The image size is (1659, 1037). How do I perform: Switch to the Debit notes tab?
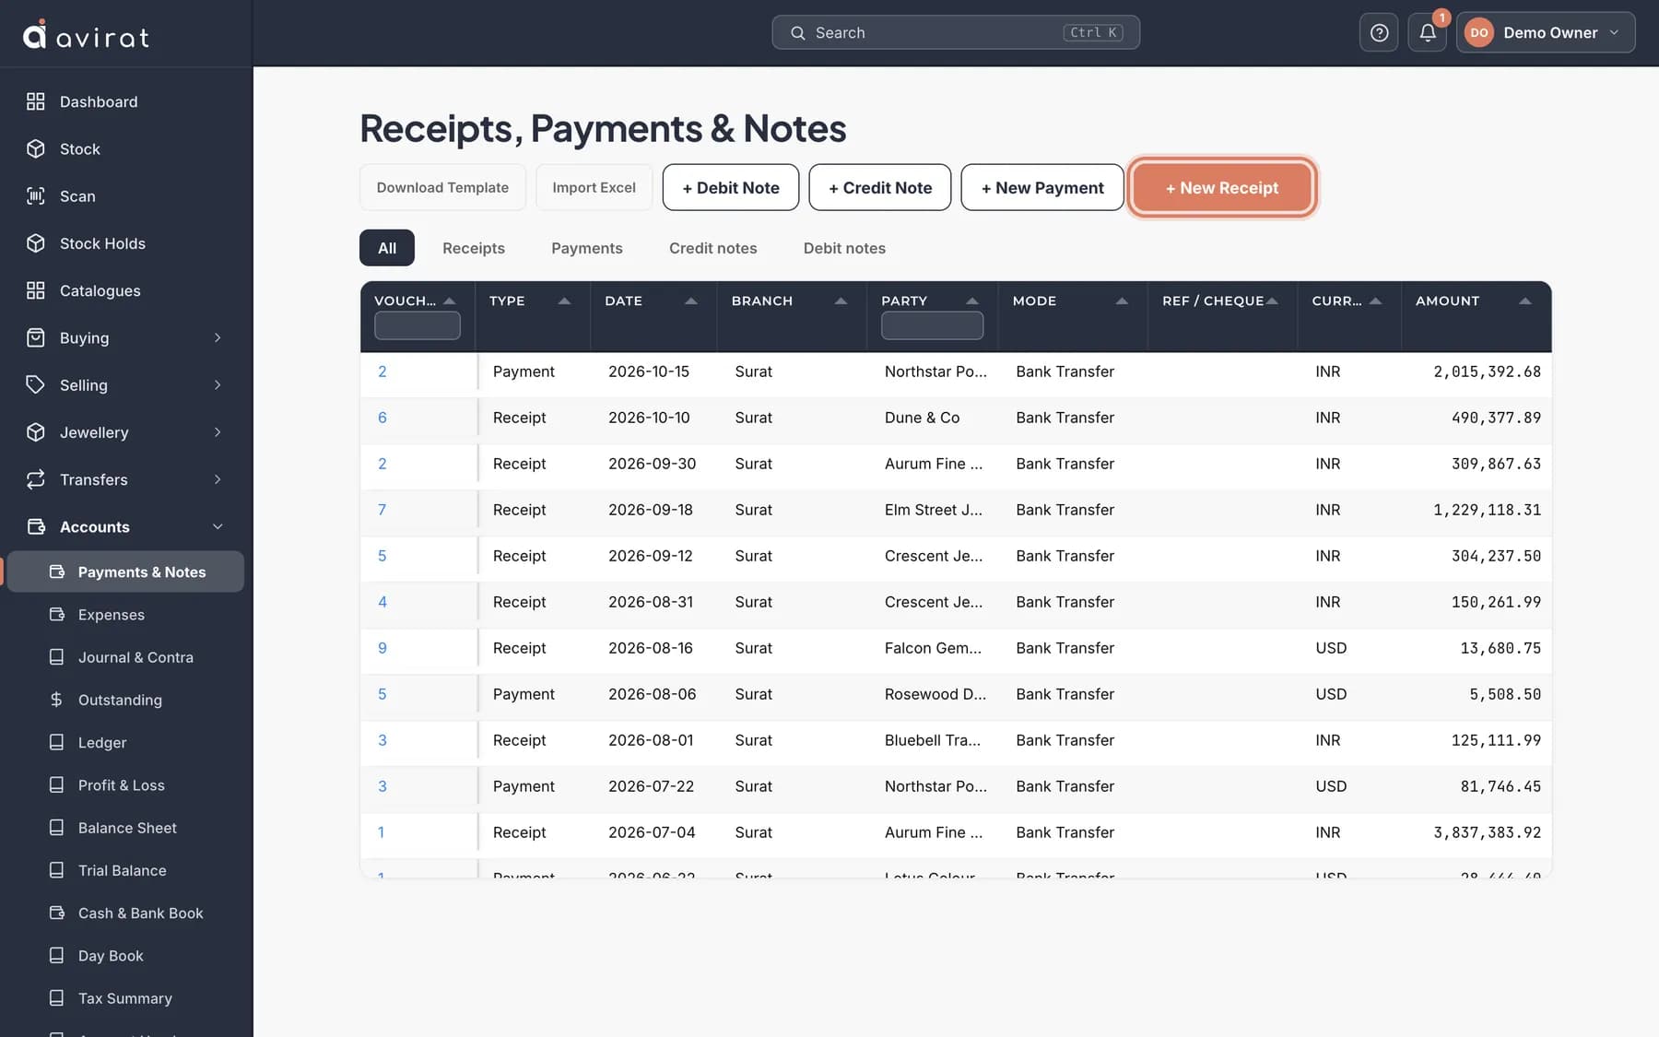tap(844, 248)
